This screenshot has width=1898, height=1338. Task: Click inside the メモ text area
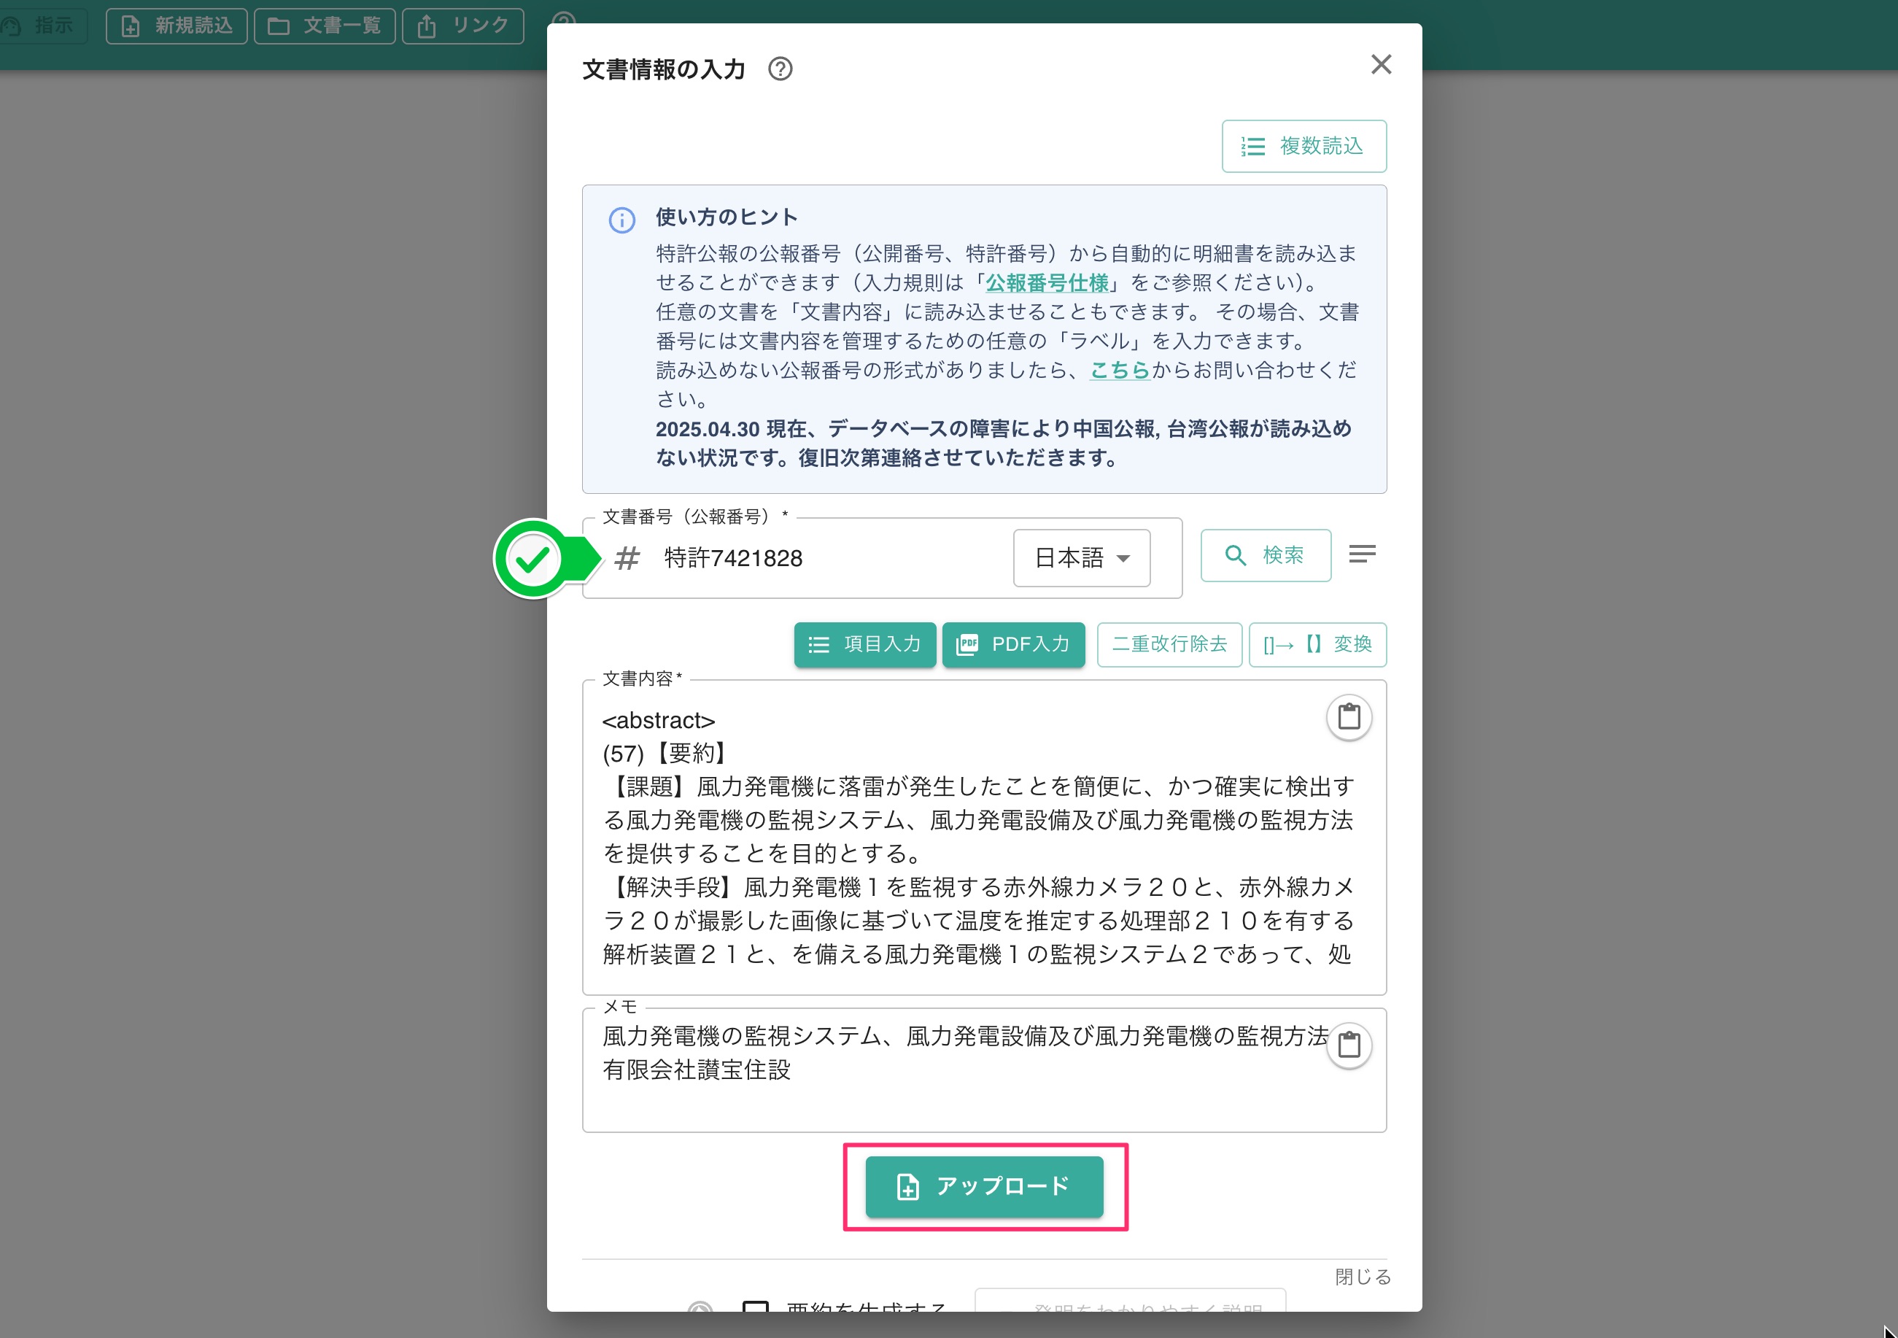coord(984,1070)
